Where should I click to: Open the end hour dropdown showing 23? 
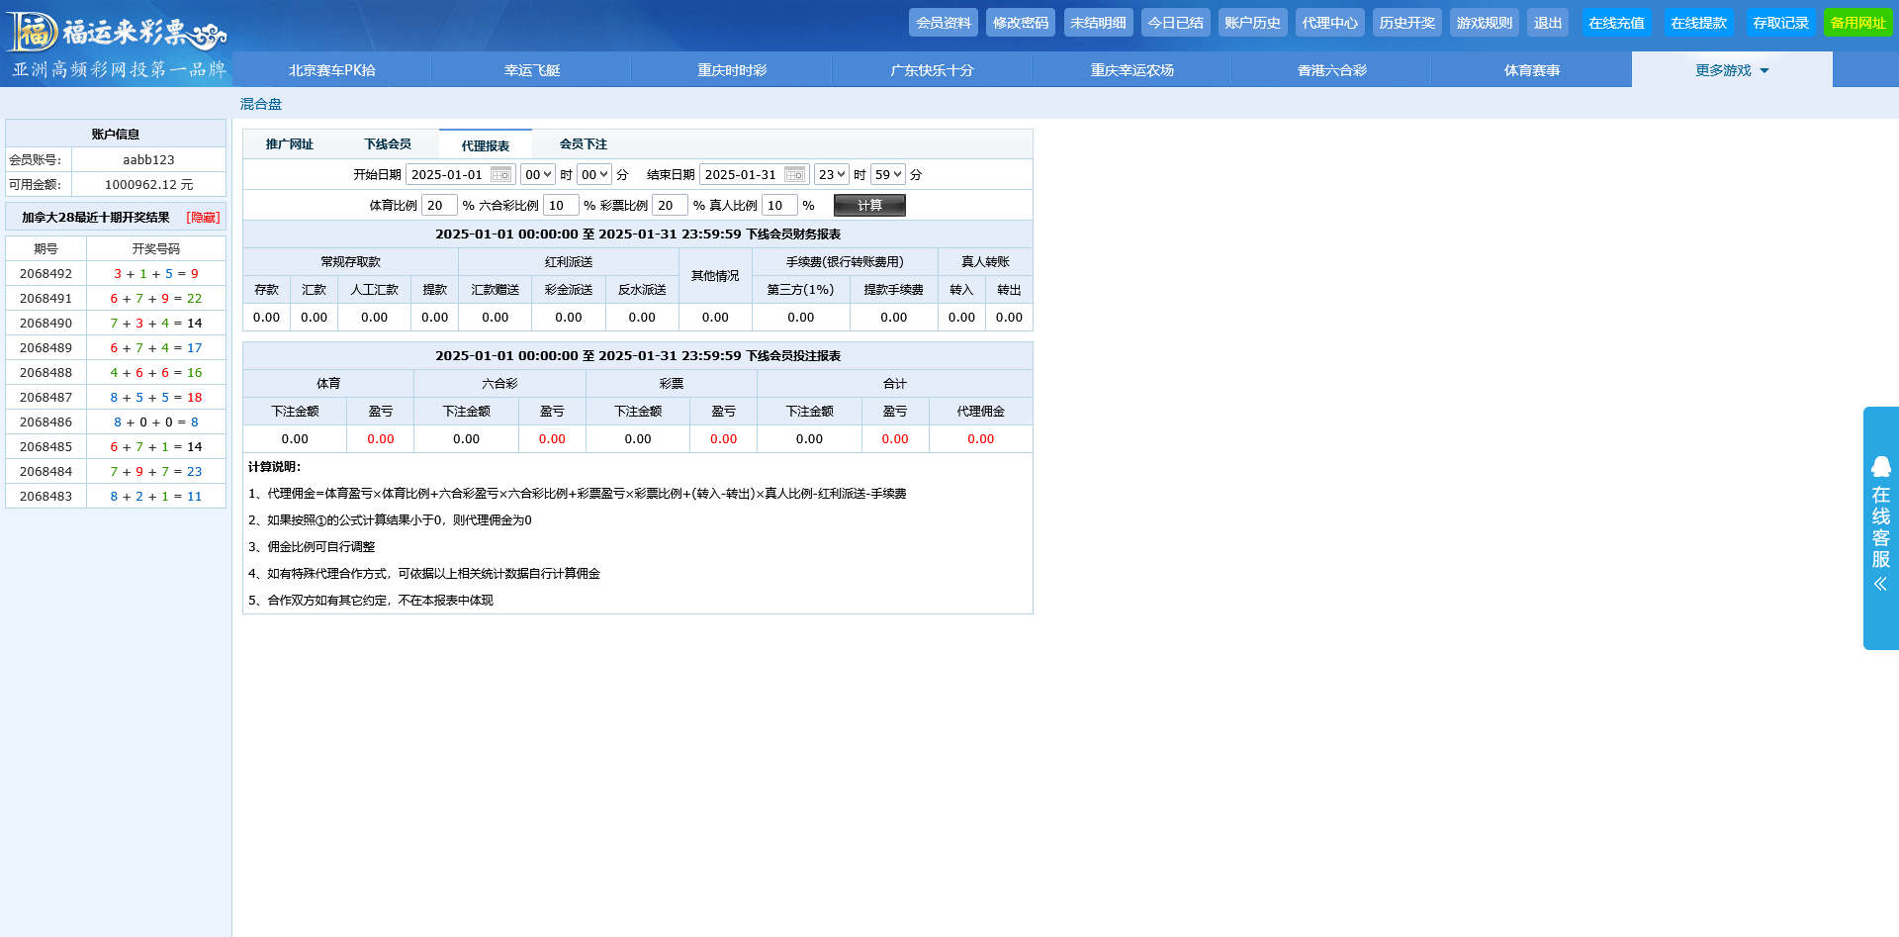tap(831, 175)
